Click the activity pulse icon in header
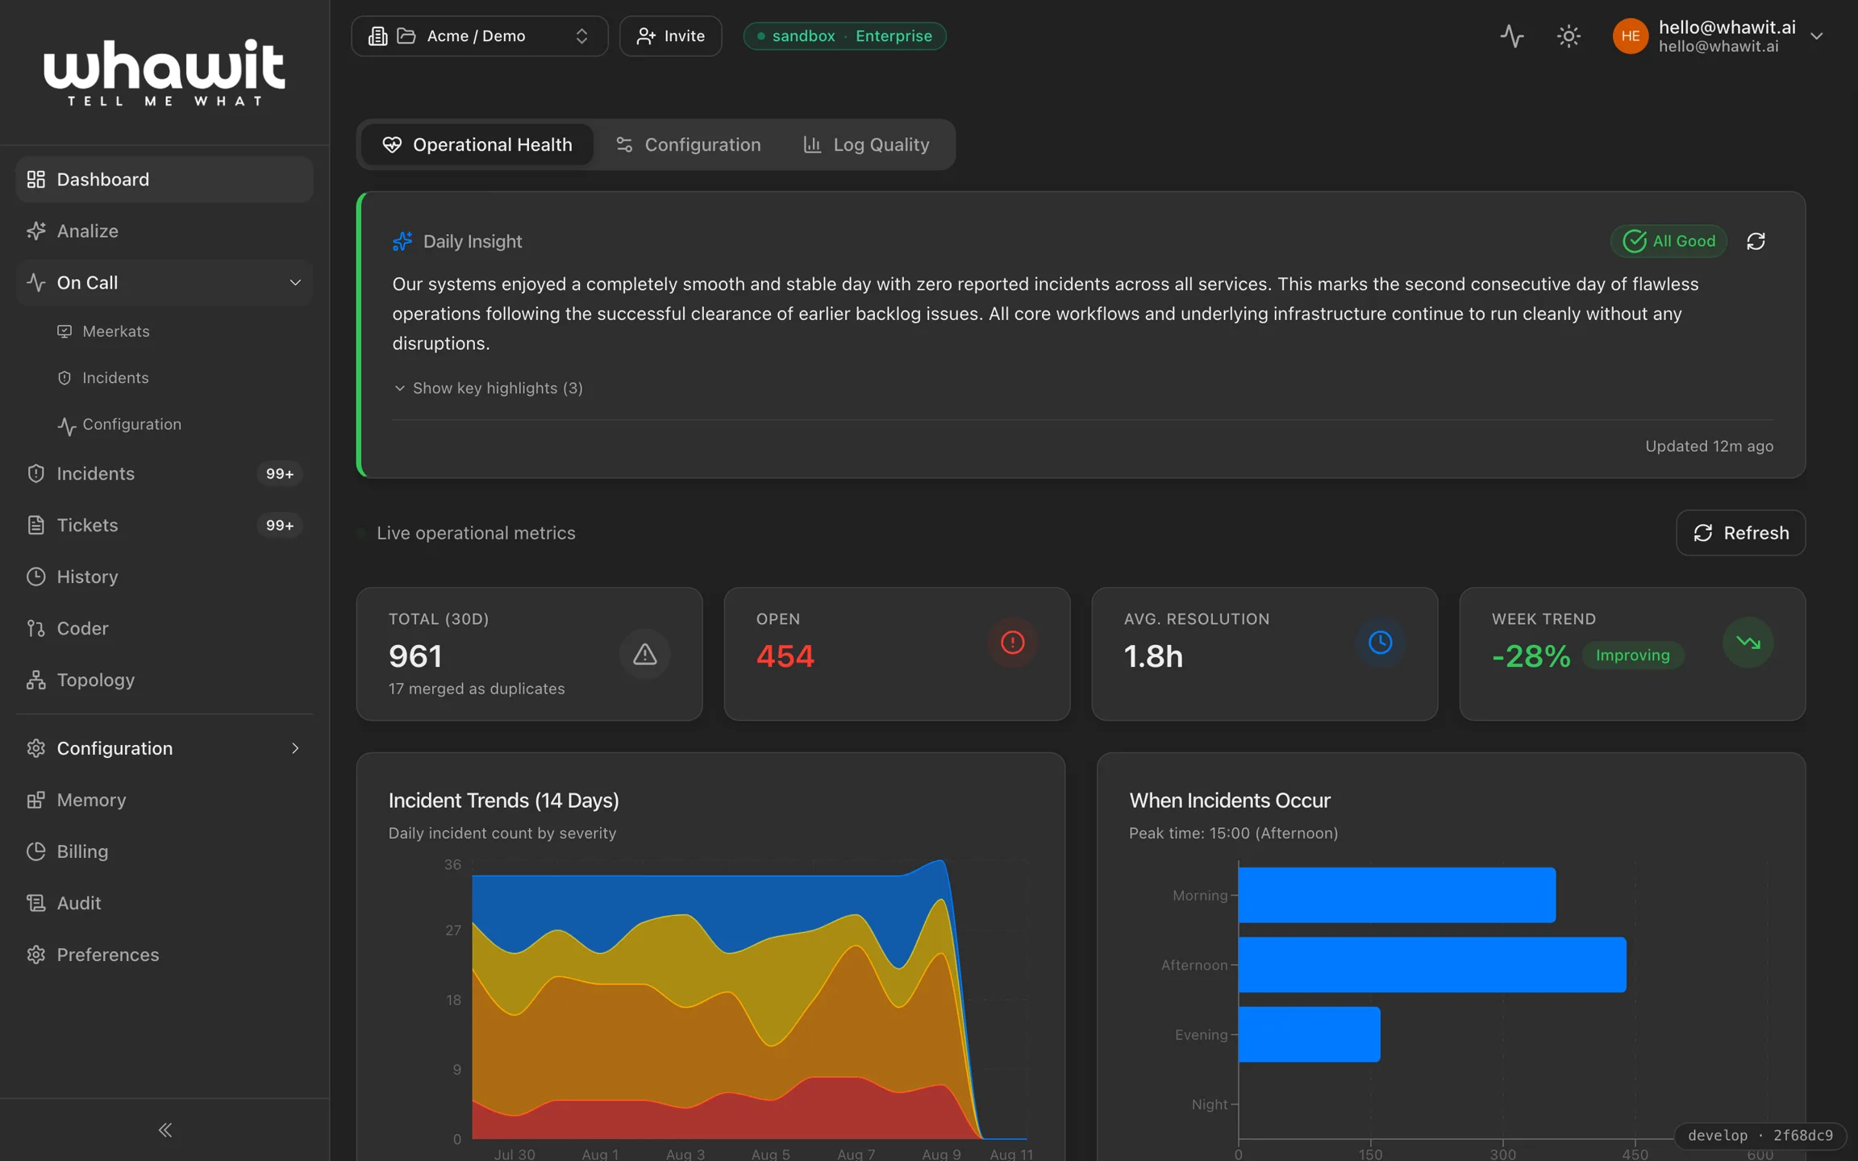Image resolution: width=1858 pixels, height=1161 pixels. [1512, 36]
